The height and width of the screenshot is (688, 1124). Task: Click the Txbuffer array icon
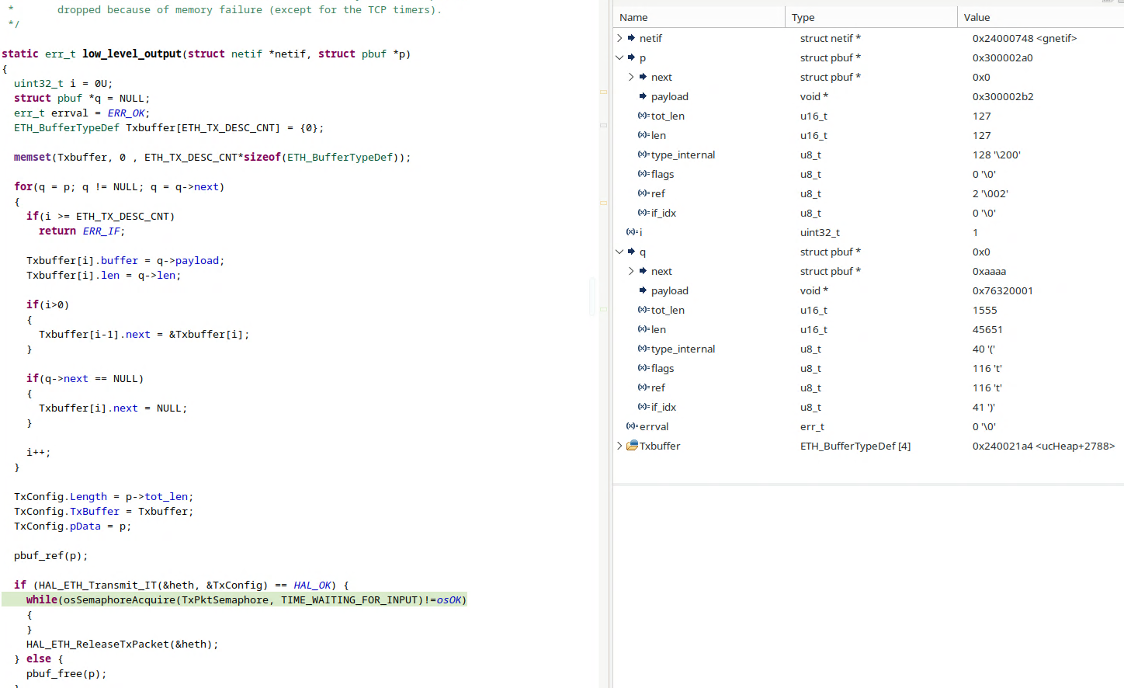click(632, 446)
